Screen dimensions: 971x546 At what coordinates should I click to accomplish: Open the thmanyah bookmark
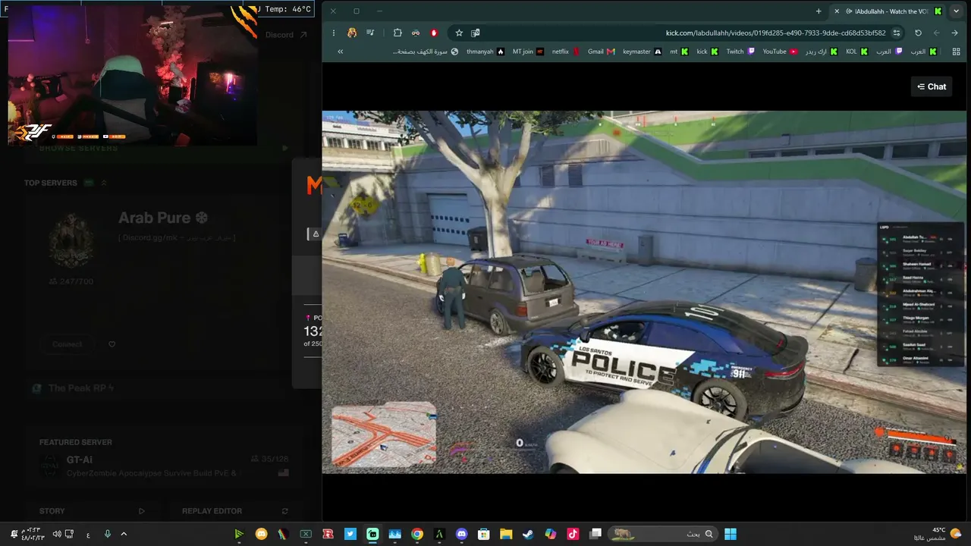pos(485,52)
